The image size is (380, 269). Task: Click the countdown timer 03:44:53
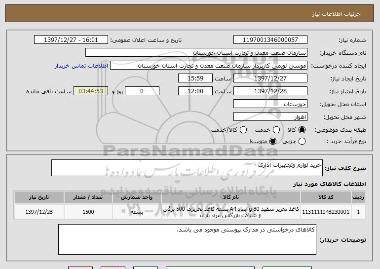[91, 91]
